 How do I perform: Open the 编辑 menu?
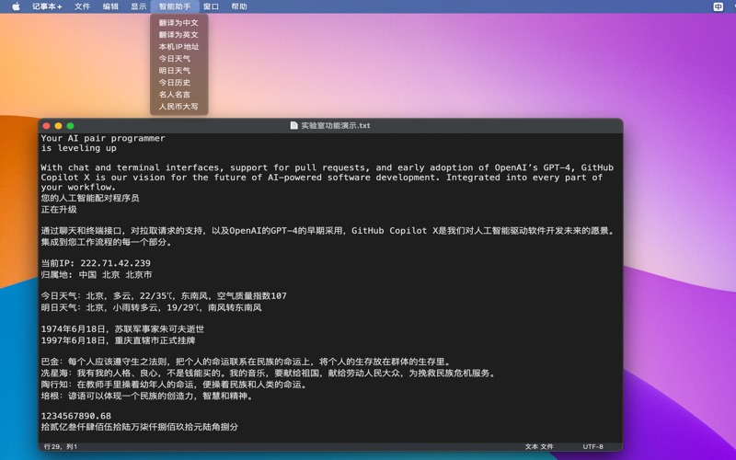click(110, 6)
